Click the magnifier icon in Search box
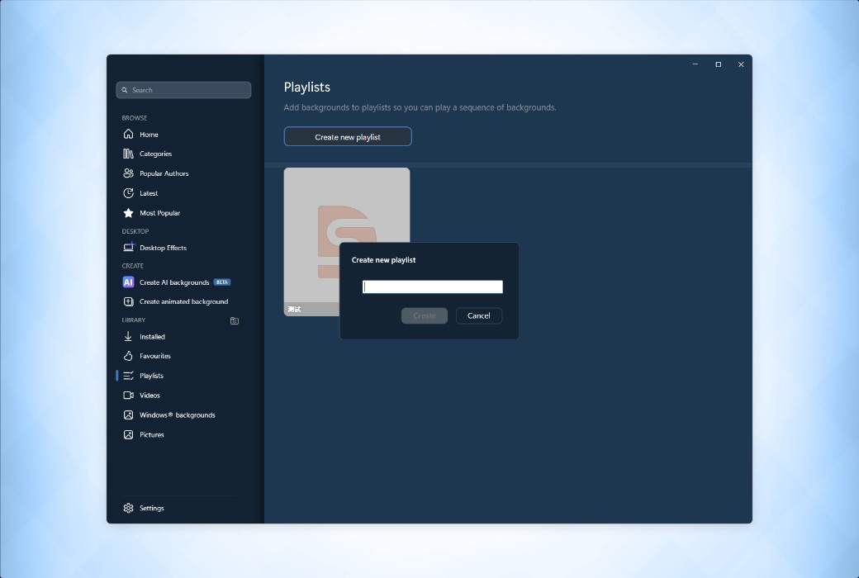 coord(125,90)
